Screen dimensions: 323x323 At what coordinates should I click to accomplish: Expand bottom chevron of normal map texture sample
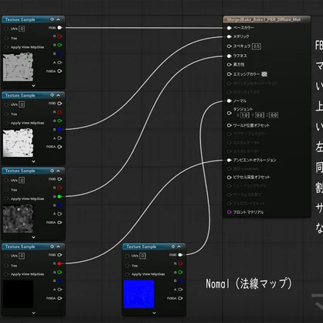[x=154, y=313]
